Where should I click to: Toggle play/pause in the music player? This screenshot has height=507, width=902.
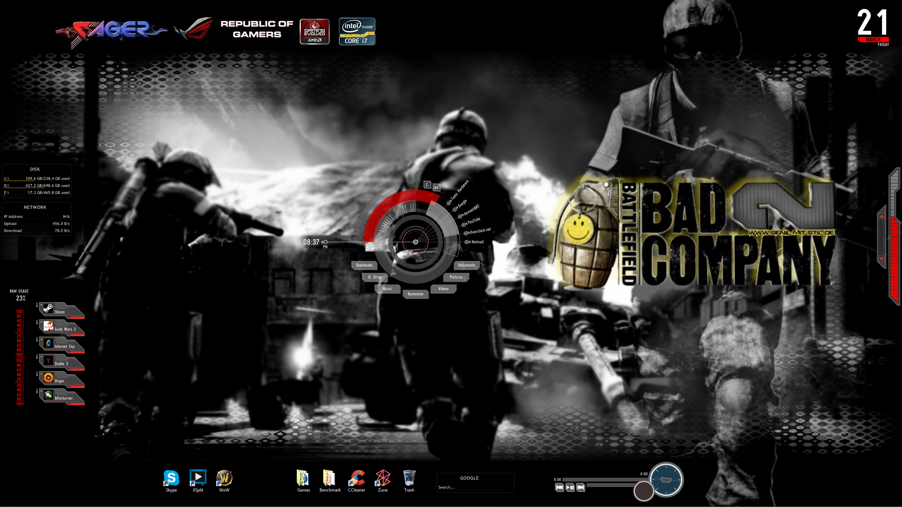coord(570,488)
